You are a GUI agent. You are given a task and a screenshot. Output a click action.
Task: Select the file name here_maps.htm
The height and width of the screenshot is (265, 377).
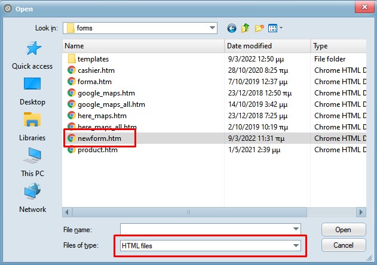click(102, 116)
